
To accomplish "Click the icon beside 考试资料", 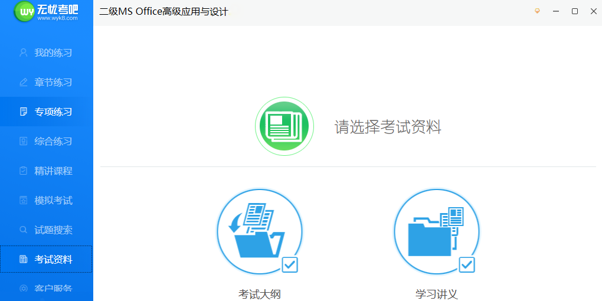I will click(x=24, y=260).
